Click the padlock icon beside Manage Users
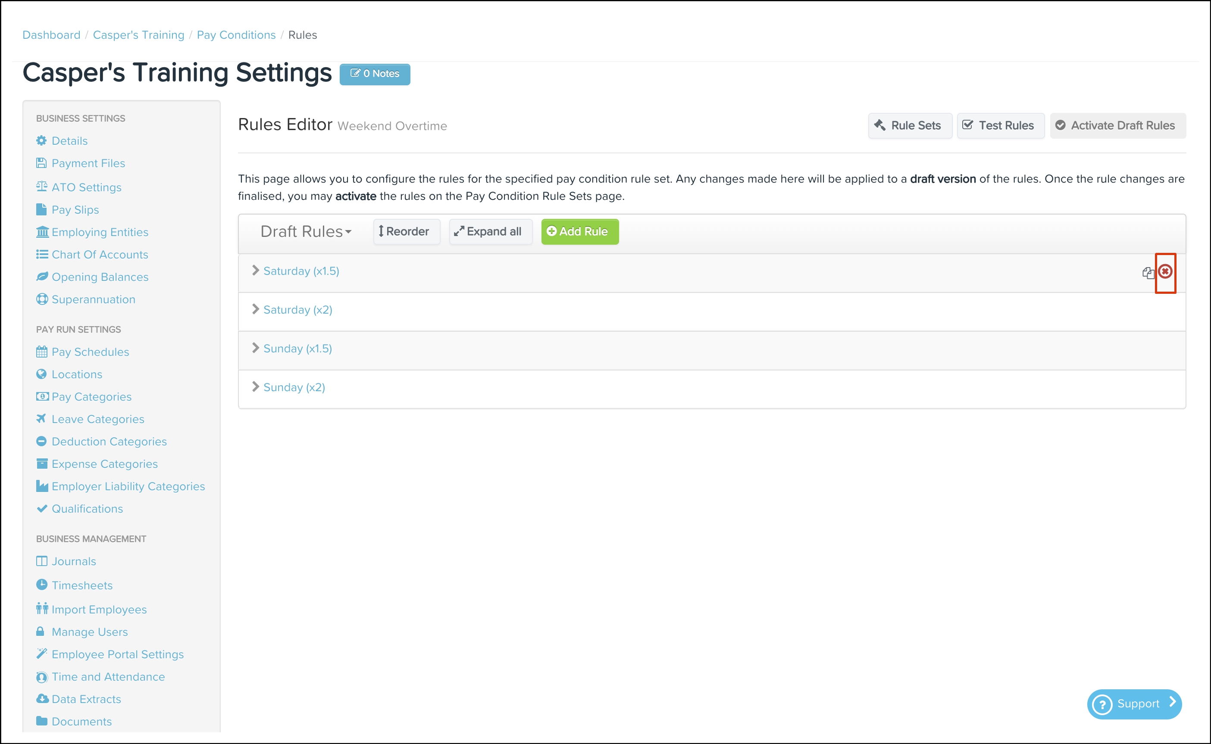The width and height of the screenshot is (1211, 744). (x=41, y=631)
